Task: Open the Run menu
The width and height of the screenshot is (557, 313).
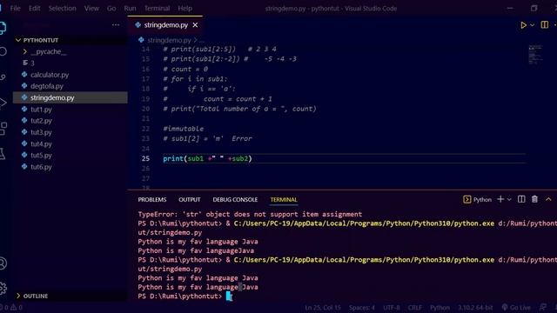Action: pyautogui.click(x=130, y=8)
